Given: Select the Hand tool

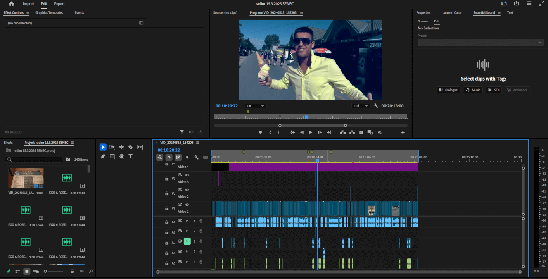Looking at the screenshot, I should coord(122,157).
